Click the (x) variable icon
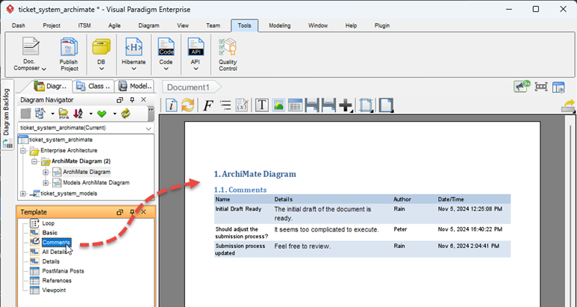Viewport: 577px width, 307px height. (x=242, y=105)
